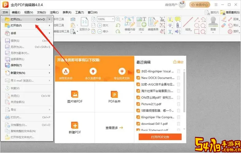Image resolution: width=241 pixels, height=153 pixels.
Task: Choose 打开(O)... from File menu
Action: tap(27, 19)
